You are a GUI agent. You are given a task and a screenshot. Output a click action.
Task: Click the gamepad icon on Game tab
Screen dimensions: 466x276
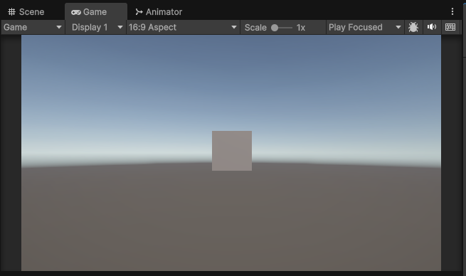point(76,12)
